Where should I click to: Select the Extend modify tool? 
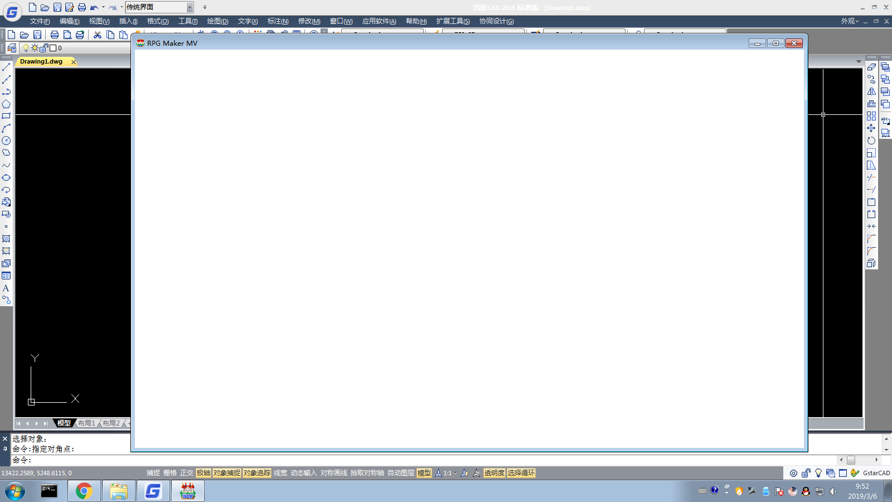(x=871, y=190)
